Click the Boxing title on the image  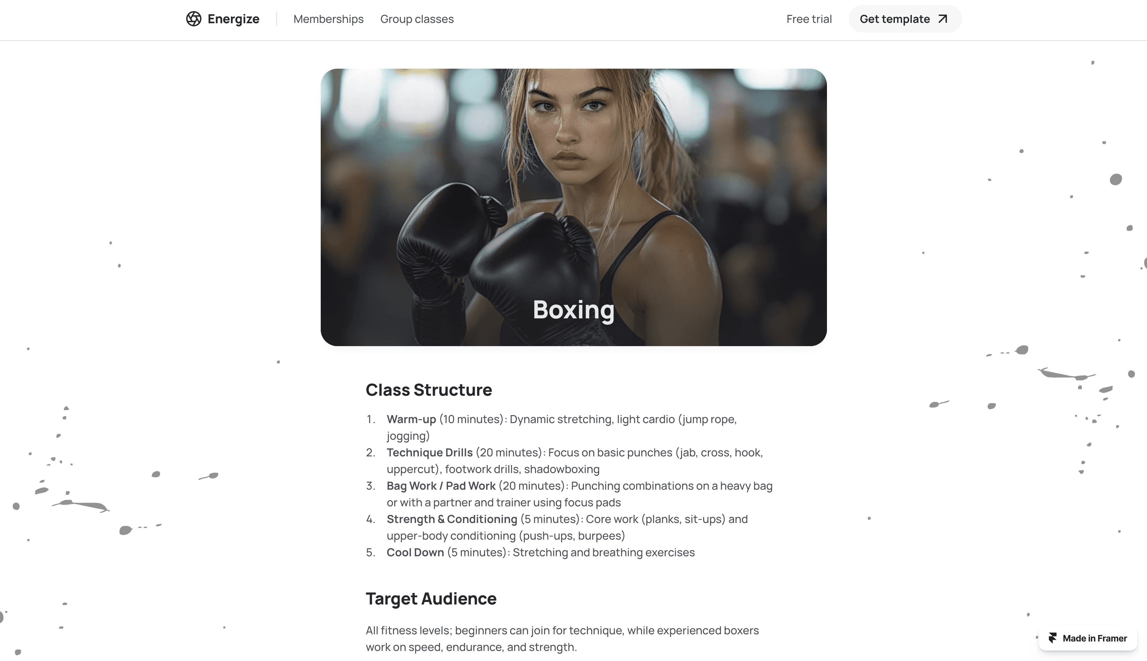(573, 310)
